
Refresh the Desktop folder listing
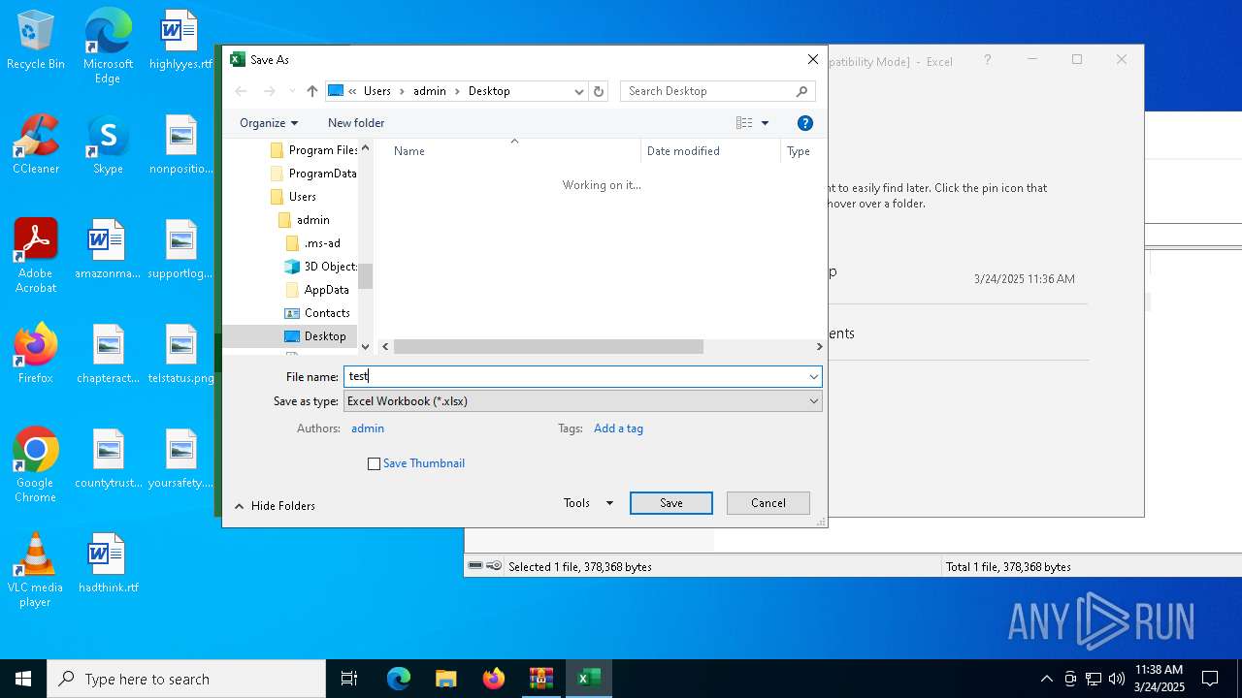pyautogui.click(x=599, y=91)
